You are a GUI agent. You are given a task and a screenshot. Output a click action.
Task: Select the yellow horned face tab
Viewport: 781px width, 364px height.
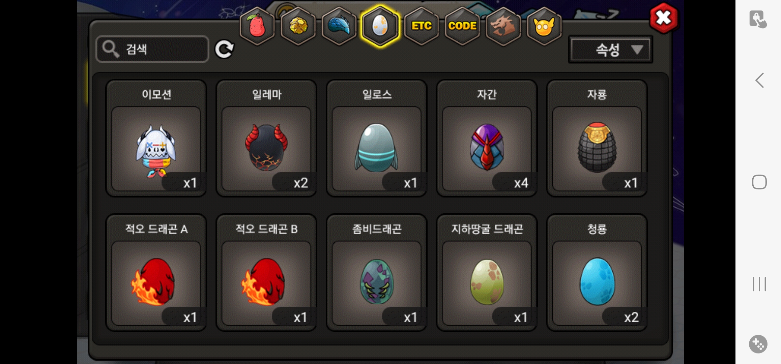[544, 26]
